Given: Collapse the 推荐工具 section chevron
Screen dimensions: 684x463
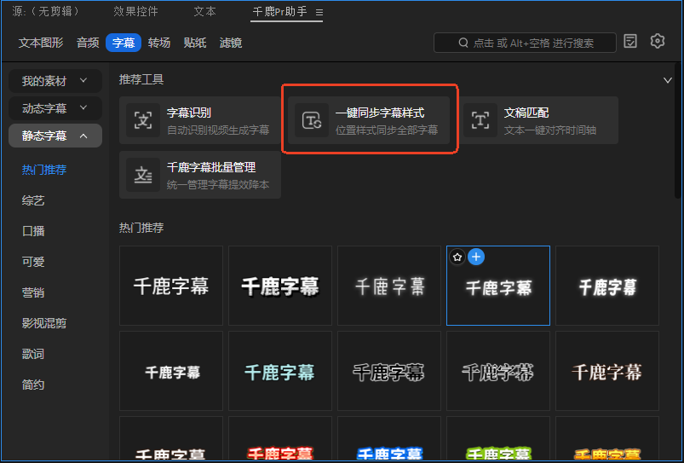Looking at the screenshot, I should coord(667,80).
